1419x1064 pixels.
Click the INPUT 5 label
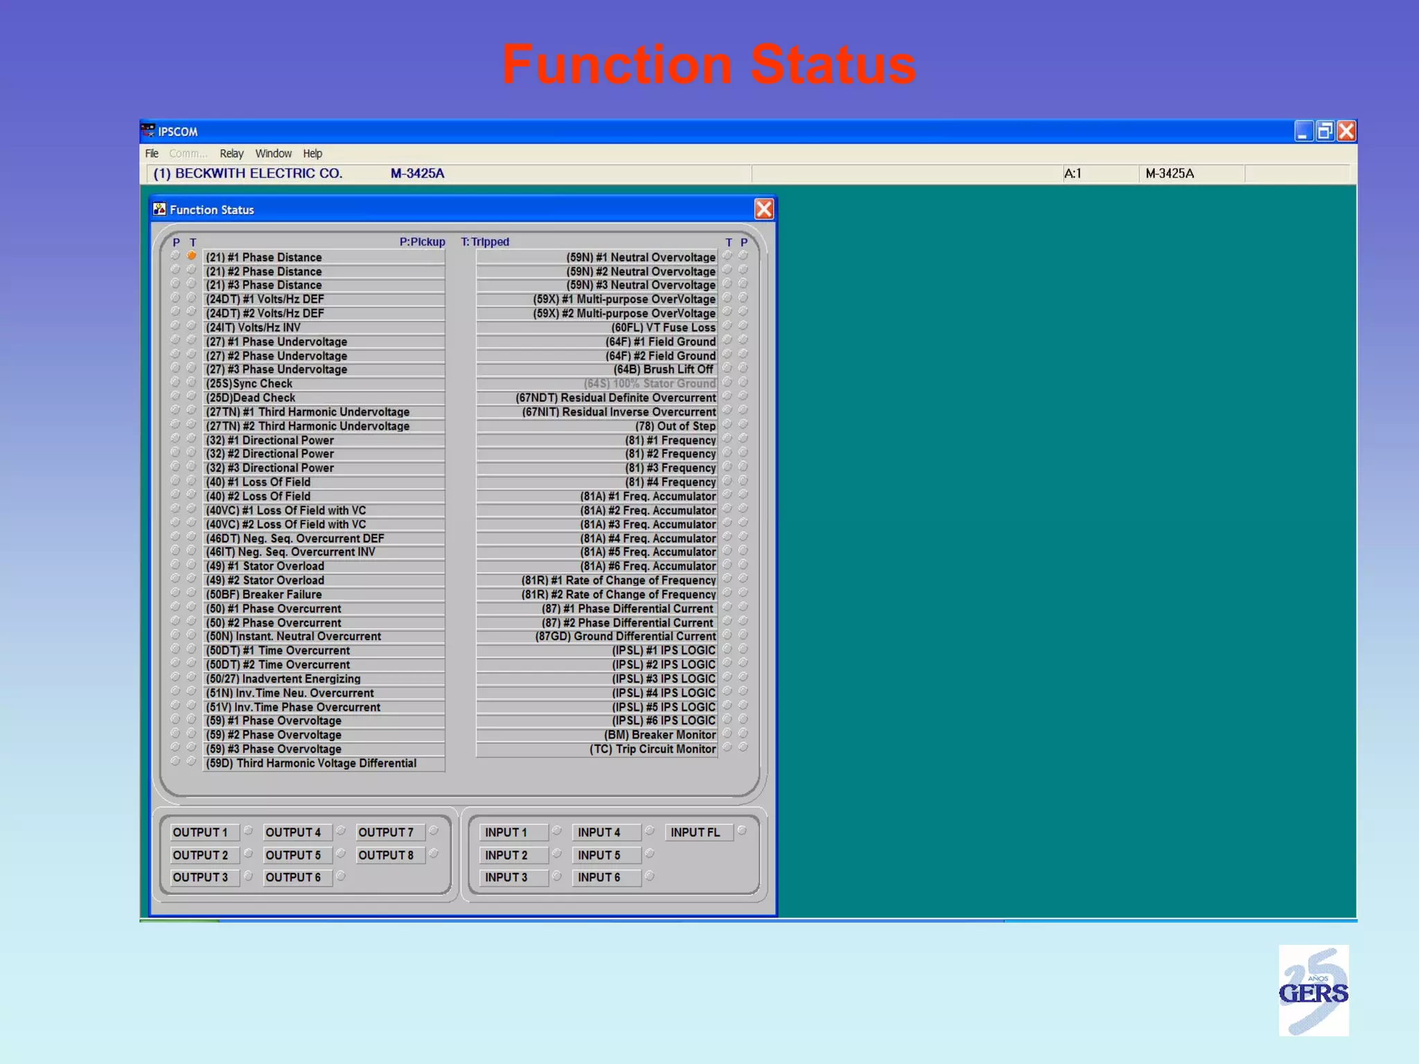tap(606, 855)
